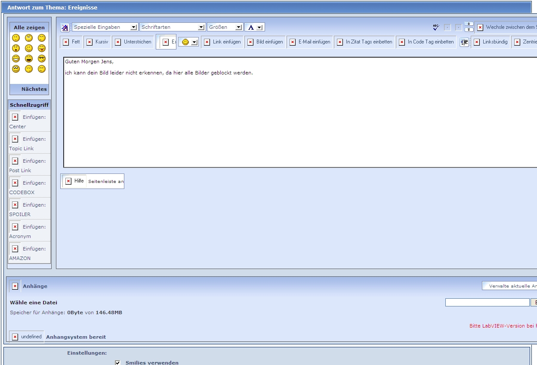The image size is (537, 365).
Task: Click Alle zeigen above the smilies
Action: pyautogui.click(x=29, y=28)
